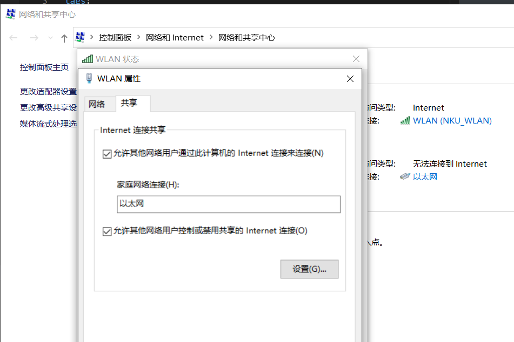Click the WLAN 属性 dialog title icon
514x342 pixels.
tap(89, 78)
